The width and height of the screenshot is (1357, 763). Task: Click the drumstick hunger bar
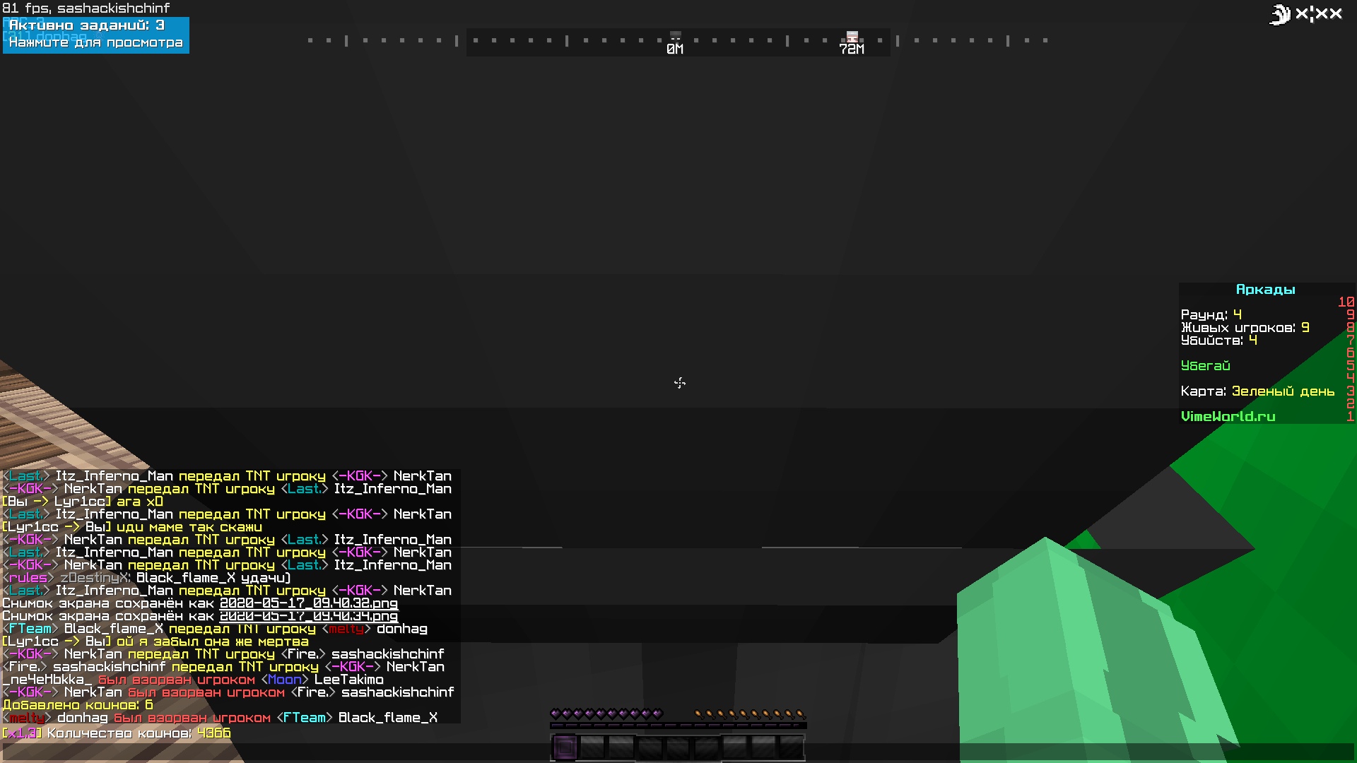(x=750, y=714)
